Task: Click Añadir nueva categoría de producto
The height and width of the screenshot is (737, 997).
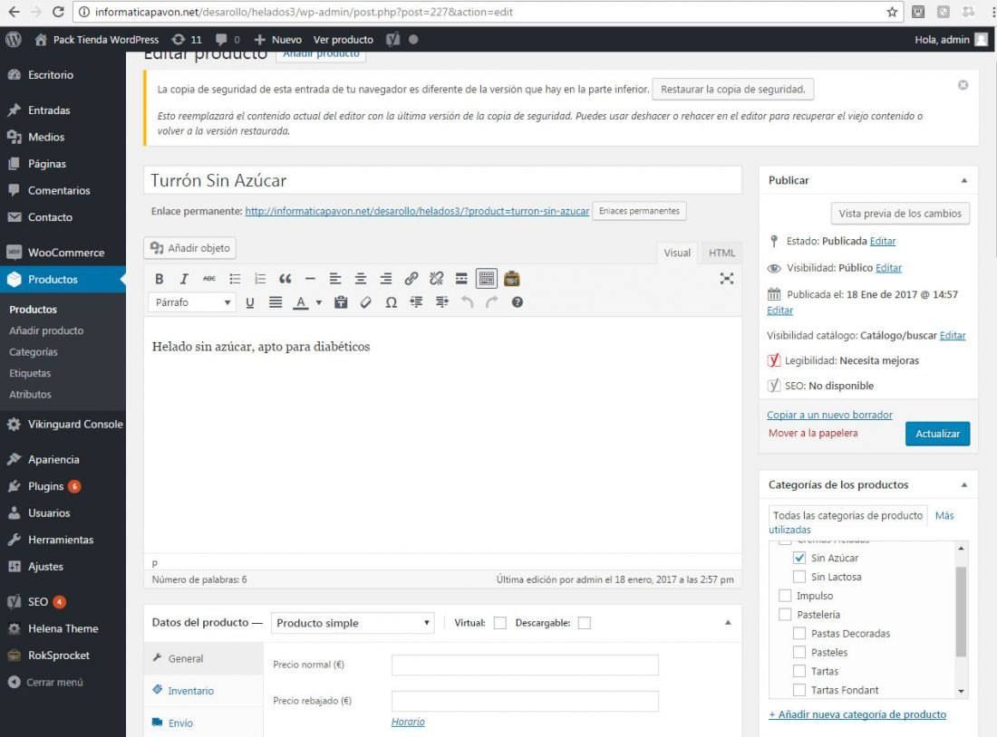Action: 857,714
